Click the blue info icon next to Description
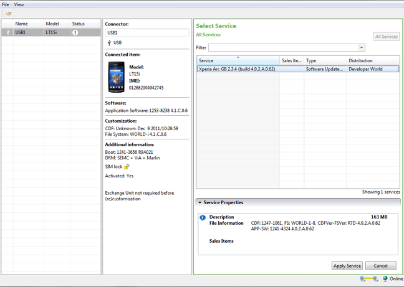Screen dimensions: 404x287 pyautogui.click(x=203, y=218)
